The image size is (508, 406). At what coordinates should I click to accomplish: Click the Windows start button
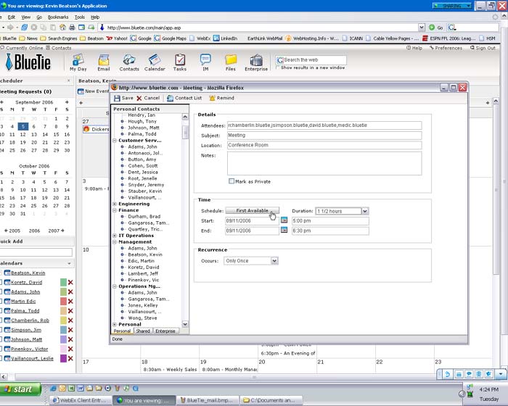pos(20,389)
